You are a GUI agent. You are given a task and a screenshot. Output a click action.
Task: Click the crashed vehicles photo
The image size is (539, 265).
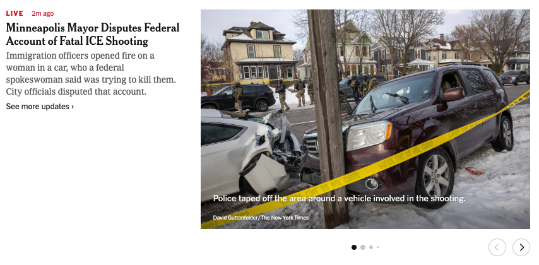365,119
